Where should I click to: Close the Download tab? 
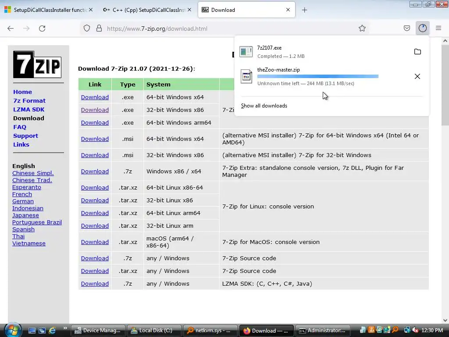pyautogui.click(x=288, y=10)
